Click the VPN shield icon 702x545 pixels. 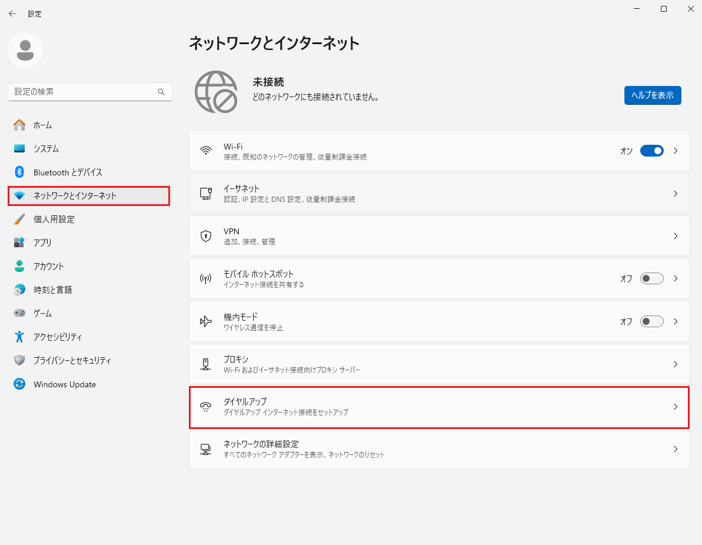pos(206,236)
